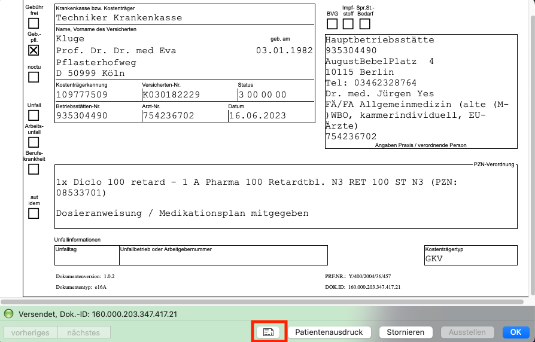Click the Datum value 16.06.2023
This screenshot has width=535, height=342.
coord(257,116)
